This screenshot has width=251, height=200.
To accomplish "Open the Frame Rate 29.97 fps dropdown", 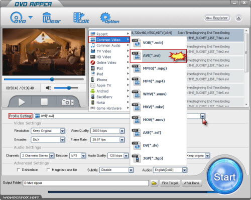I will [x=107, y=139].
